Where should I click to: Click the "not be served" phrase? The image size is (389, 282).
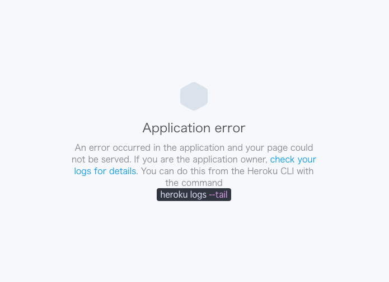coord(101,160)
